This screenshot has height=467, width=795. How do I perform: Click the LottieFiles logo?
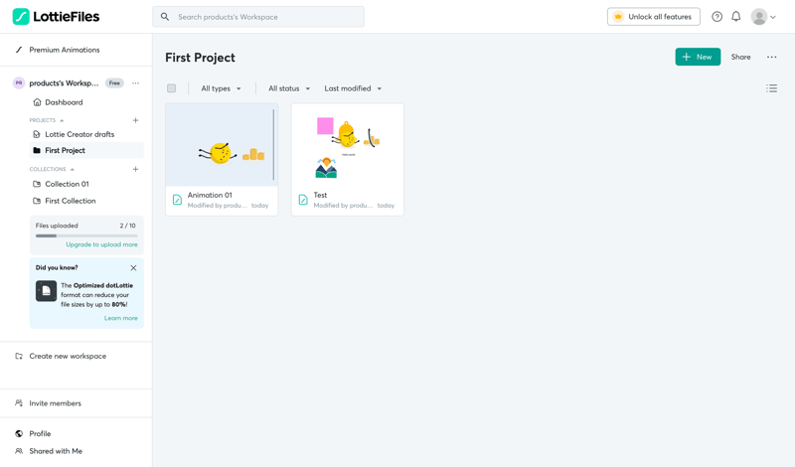point(56,16)
